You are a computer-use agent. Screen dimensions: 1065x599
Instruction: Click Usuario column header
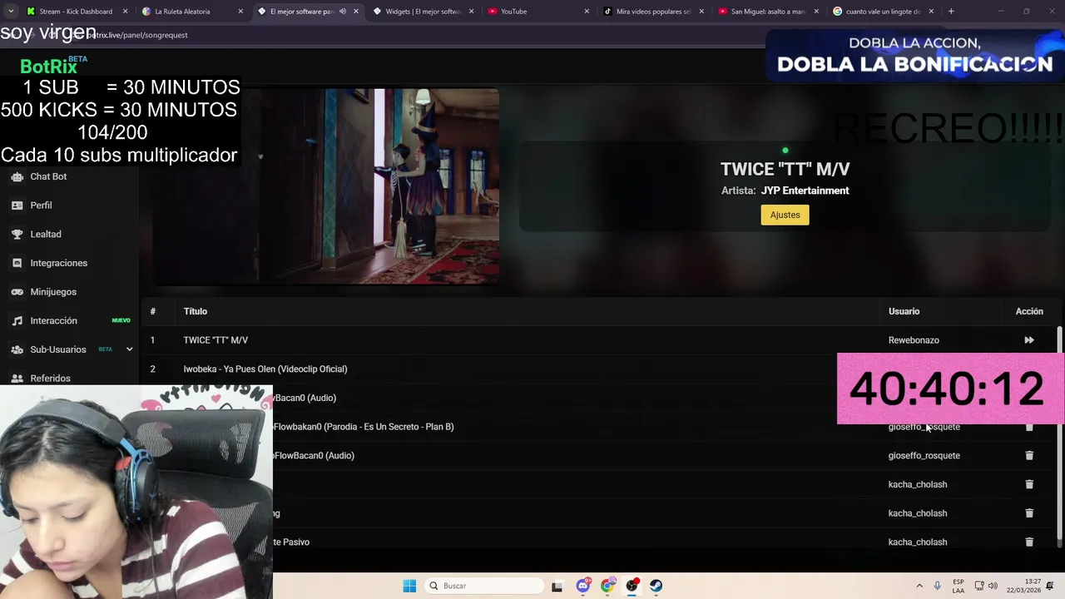[x=904, y=311]
